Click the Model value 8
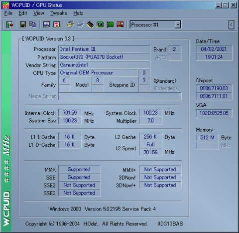The image size is (239, 233). (98, 80)
